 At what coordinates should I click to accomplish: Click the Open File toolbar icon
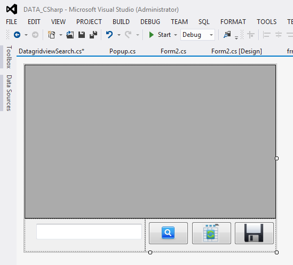pos(70,35)
